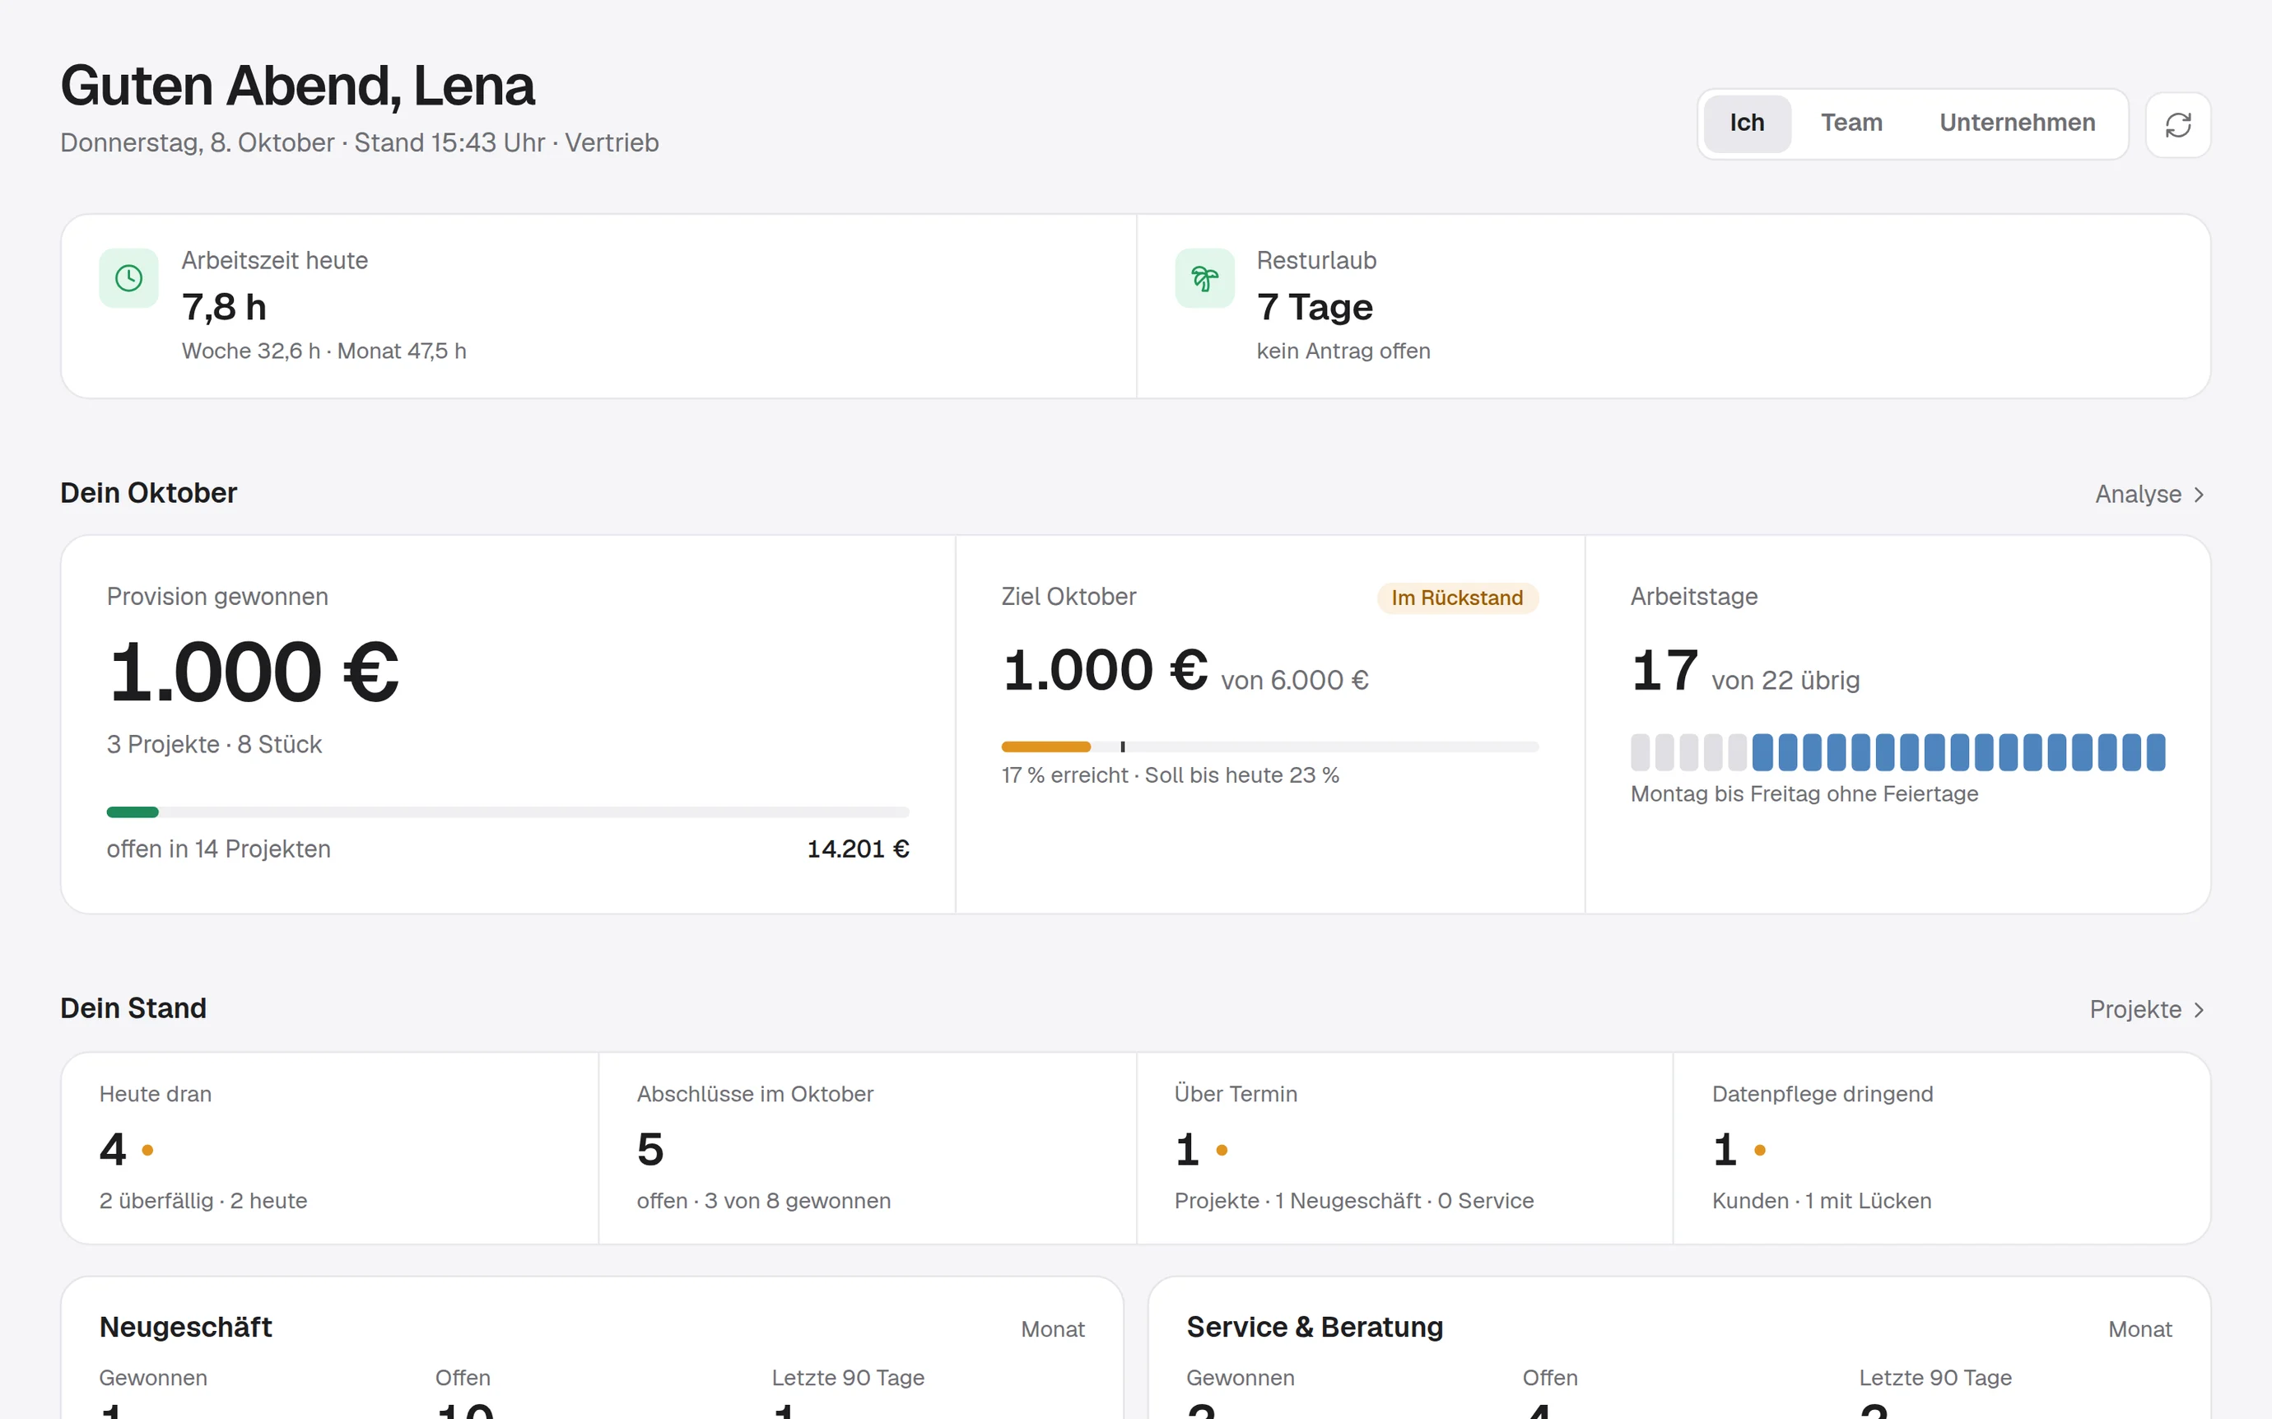This screenshot has height=1419, width=2272.
Task: Open the Monat selector in Service & Beratung
Action: [2139, 1329]
